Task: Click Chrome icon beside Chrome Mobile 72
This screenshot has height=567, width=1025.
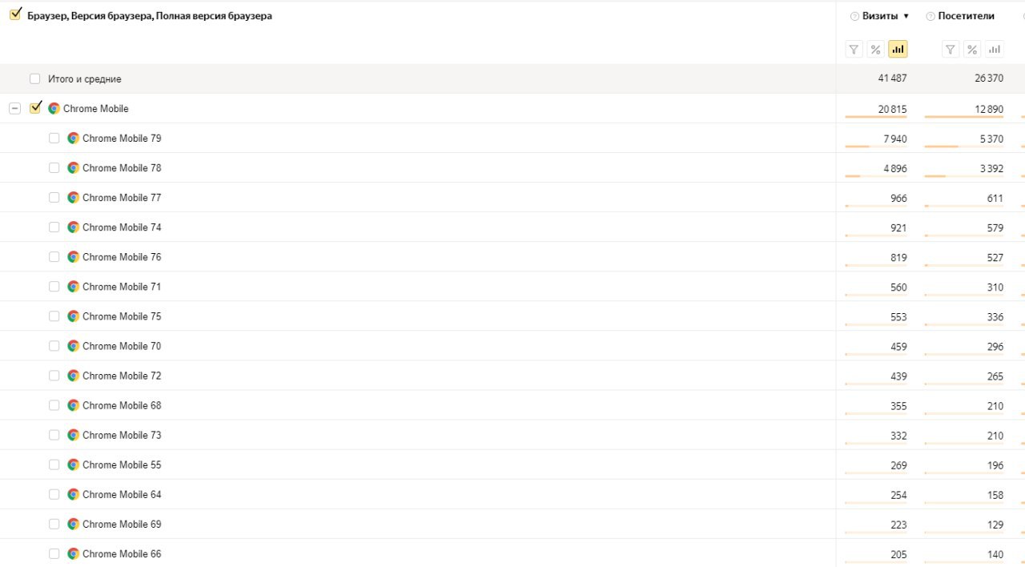Action: [x=73, y=375]
